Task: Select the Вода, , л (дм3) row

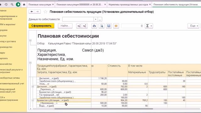Action: click(x=46, y=106)
